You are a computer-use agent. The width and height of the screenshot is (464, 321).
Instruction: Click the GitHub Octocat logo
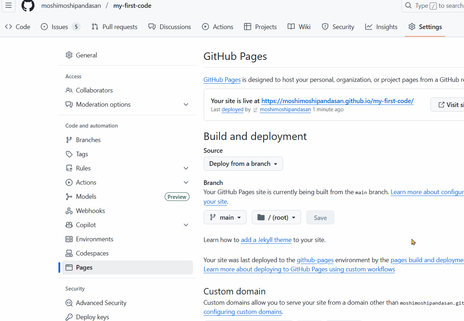(28, 6)
